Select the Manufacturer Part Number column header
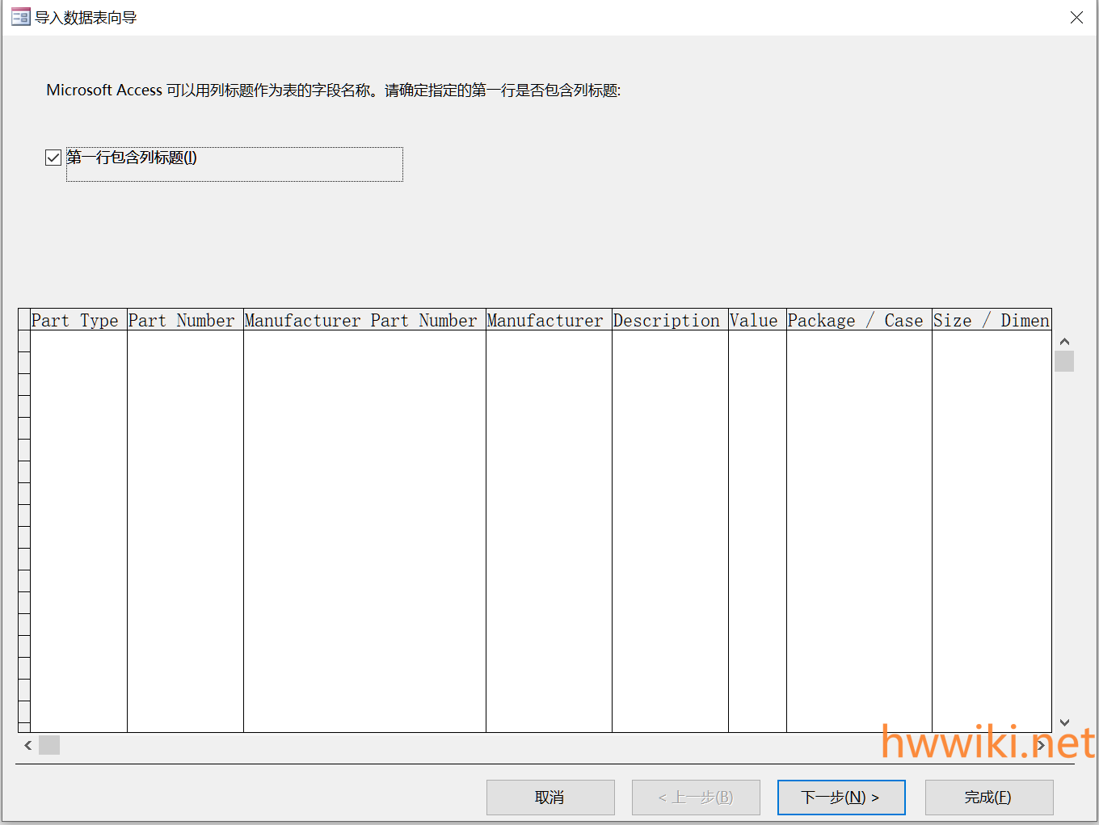 click(x=364, y=320)
